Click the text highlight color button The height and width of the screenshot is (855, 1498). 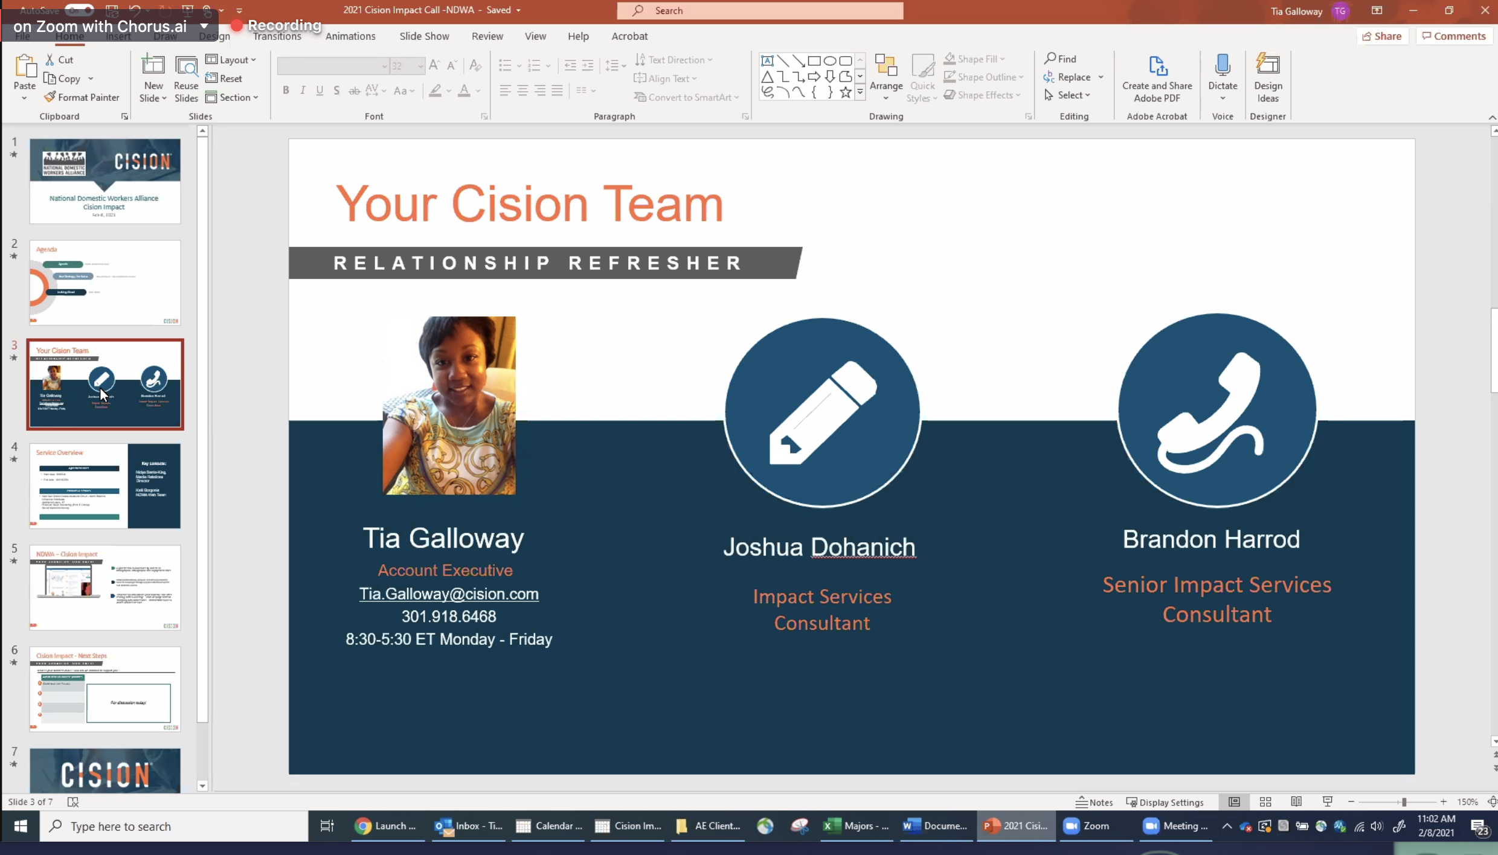435,91
